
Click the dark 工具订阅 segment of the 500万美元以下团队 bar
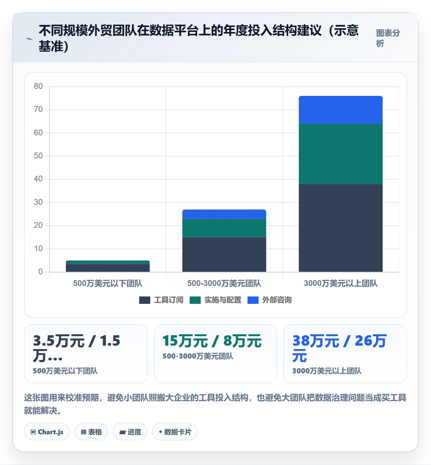pos(108,268)
